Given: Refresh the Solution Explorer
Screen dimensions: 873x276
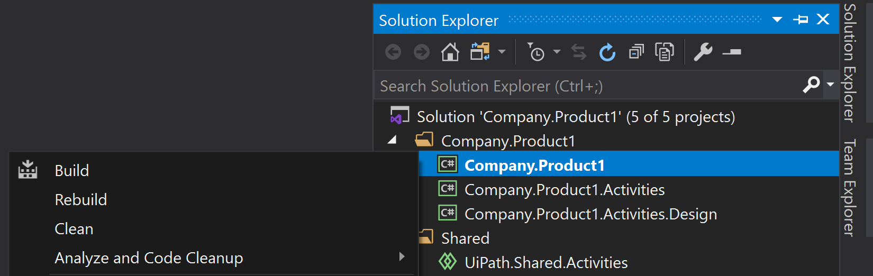Looking at the screenshot, I should 607,52.
